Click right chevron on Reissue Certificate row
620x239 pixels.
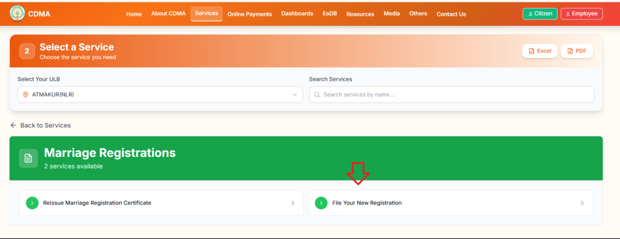pos(292,203)
